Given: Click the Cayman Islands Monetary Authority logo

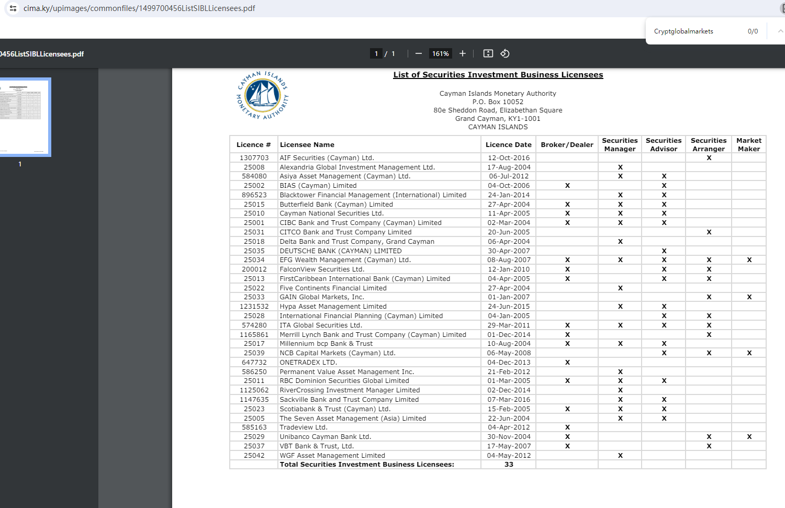Looking at the screenshot, I should click(262, 96).
